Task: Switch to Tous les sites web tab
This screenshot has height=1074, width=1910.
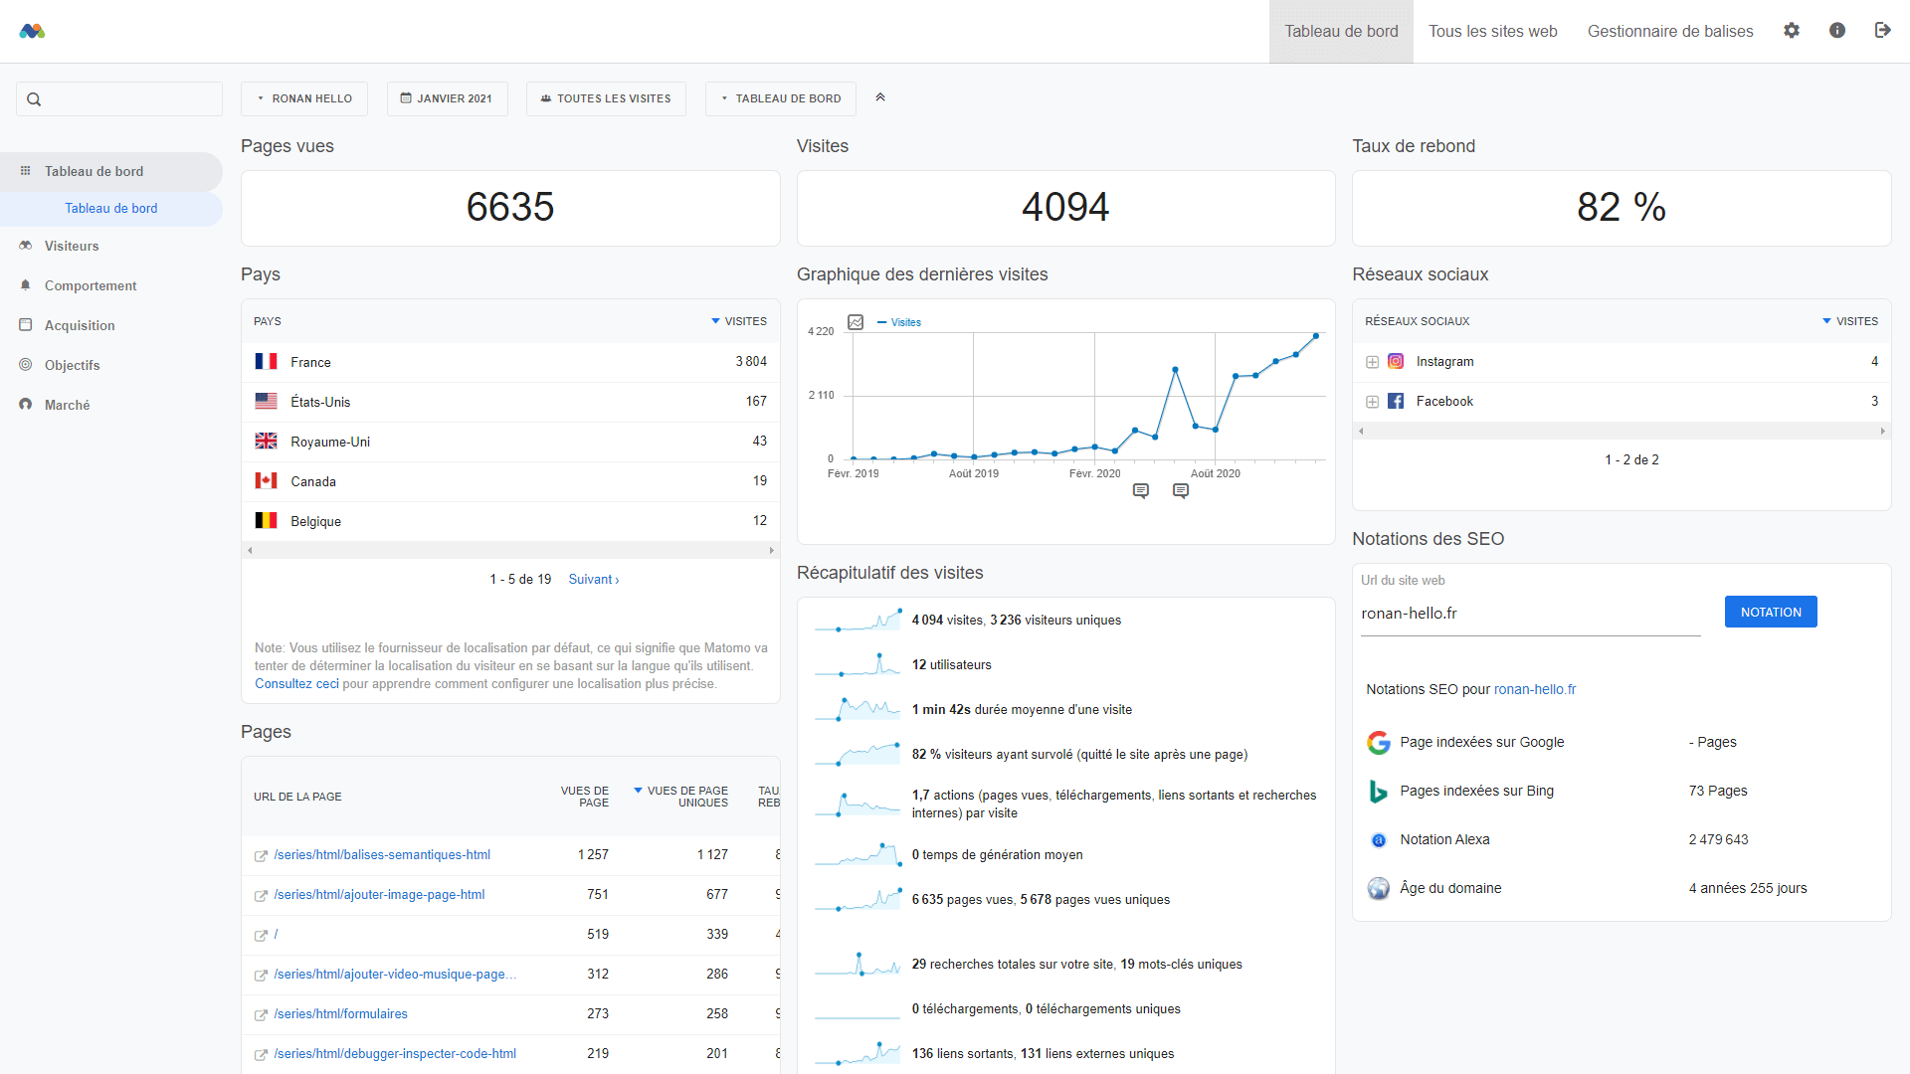Action: click(1492, 32)
